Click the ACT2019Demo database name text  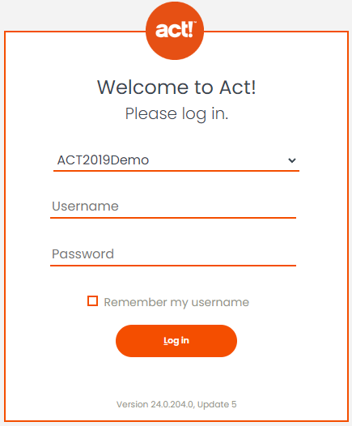tap(103, 160)
